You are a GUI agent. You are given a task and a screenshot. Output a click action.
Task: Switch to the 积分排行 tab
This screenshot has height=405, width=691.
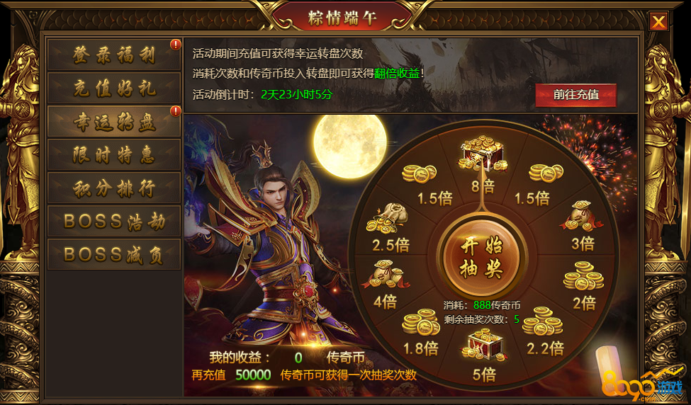click(x=114, y=188)
